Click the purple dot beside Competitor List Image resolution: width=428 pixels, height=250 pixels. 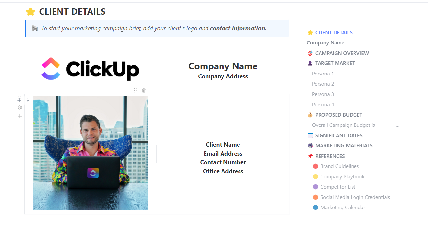point(315,187)
